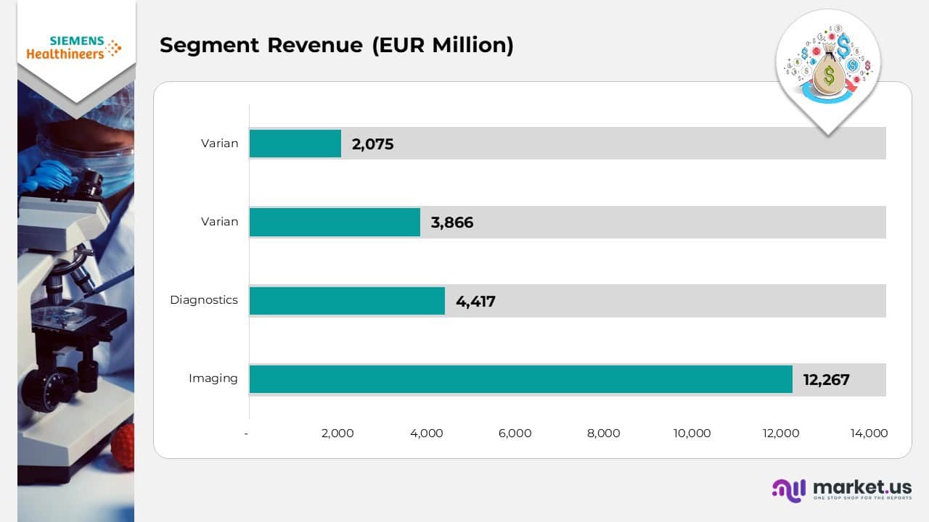Click the chart title Segment Revenue (EUR Million)
The width and height of the screenshot is (929, 522).
coord(337,45)
